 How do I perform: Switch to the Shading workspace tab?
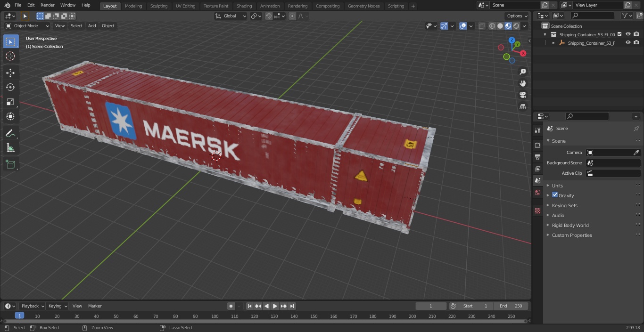click(x=244, y=6)
